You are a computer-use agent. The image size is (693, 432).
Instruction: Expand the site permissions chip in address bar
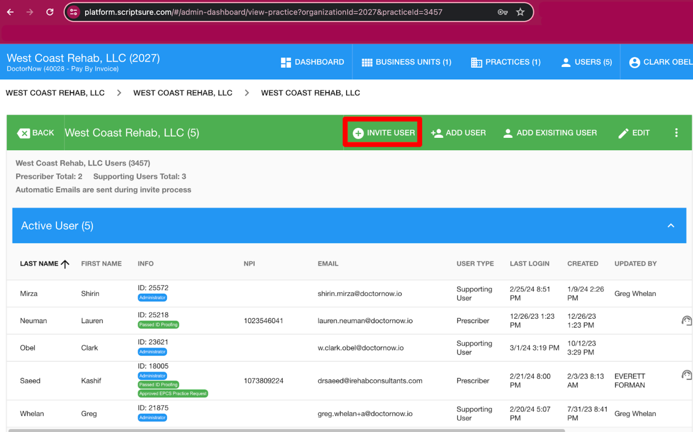click(74, 12)
